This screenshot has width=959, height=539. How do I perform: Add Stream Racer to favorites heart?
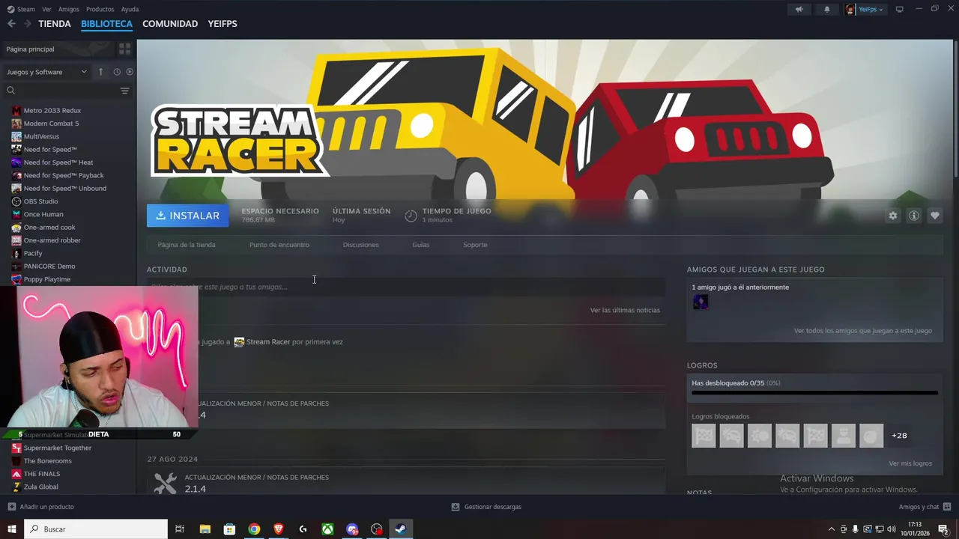pyautogui.click(x=935, y=216)
